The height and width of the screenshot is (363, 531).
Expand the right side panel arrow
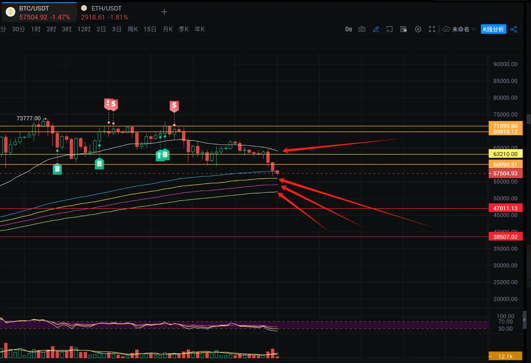point(524,320)
